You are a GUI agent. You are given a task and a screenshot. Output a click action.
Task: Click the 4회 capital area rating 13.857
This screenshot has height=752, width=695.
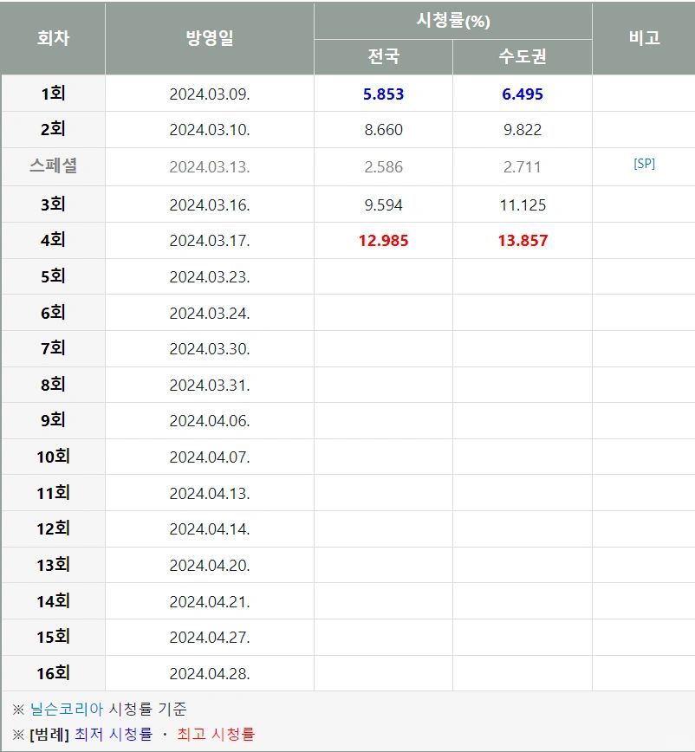[x=523, y=240]
